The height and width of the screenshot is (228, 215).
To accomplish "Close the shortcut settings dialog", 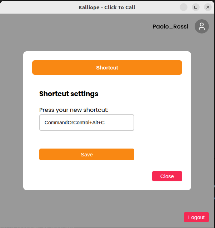I will pos(167,176).
